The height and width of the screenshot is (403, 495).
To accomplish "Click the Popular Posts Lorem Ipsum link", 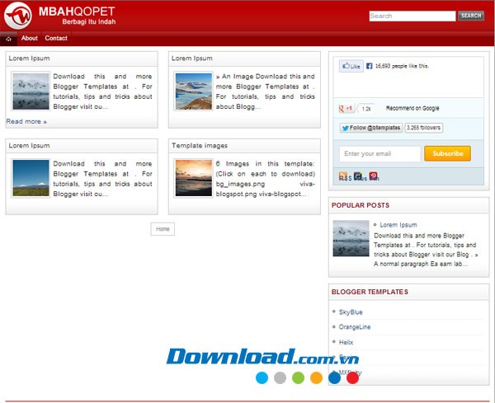I will coord(398,225).
